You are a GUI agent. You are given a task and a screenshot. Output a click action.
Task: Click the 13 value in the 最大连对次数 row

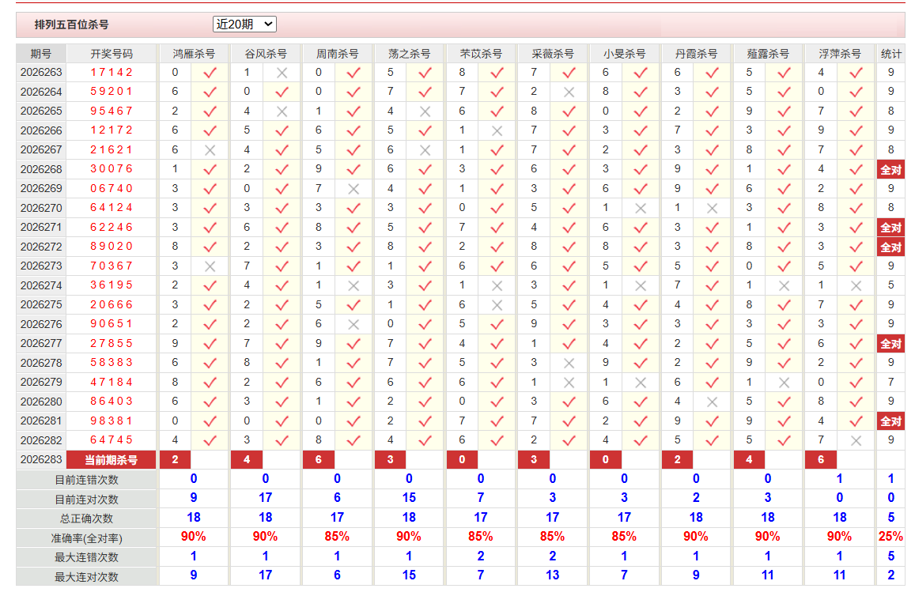(x=553, y=575)
